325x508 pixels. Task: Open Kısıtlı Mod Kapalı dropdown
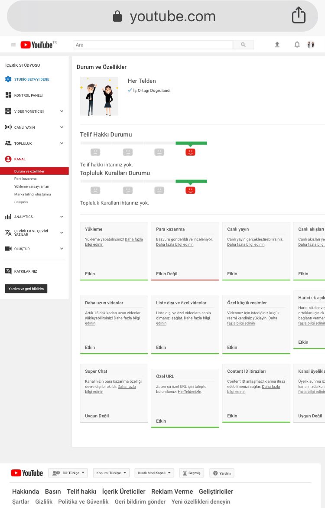click(x=154, y=473)
